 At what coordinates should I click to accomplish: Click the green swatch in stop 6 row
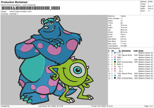[x=115, y=64]
